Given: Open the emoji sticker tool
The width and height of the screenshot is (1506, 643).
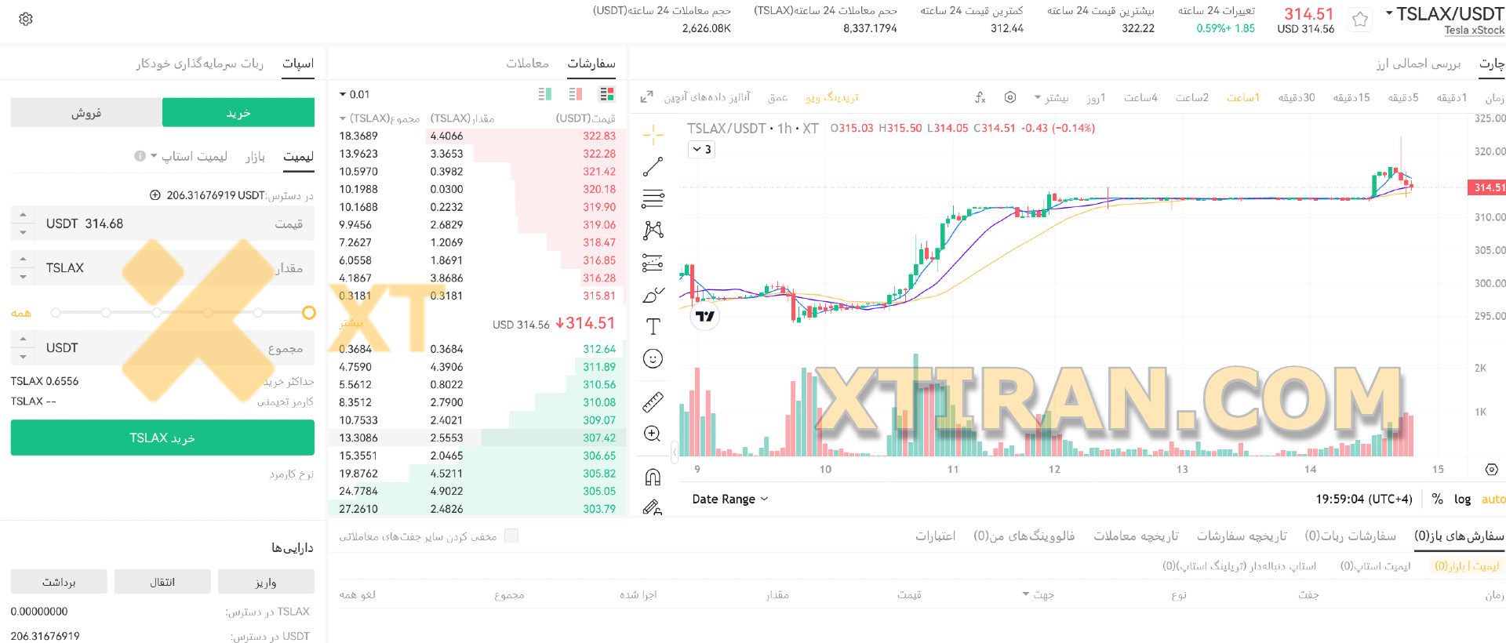Looking at the screenshot, I should pyautogui.click(x=653, y=359).
